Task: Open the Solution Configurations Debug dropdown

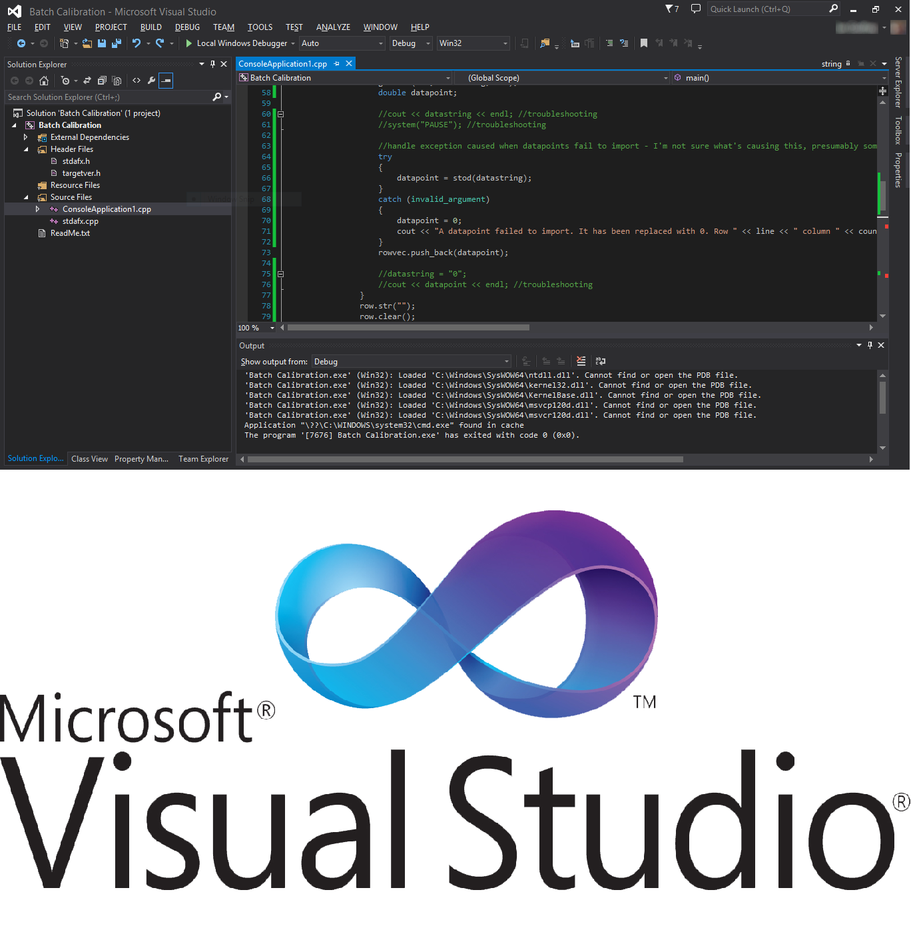Action: click(x=411, y=43)
